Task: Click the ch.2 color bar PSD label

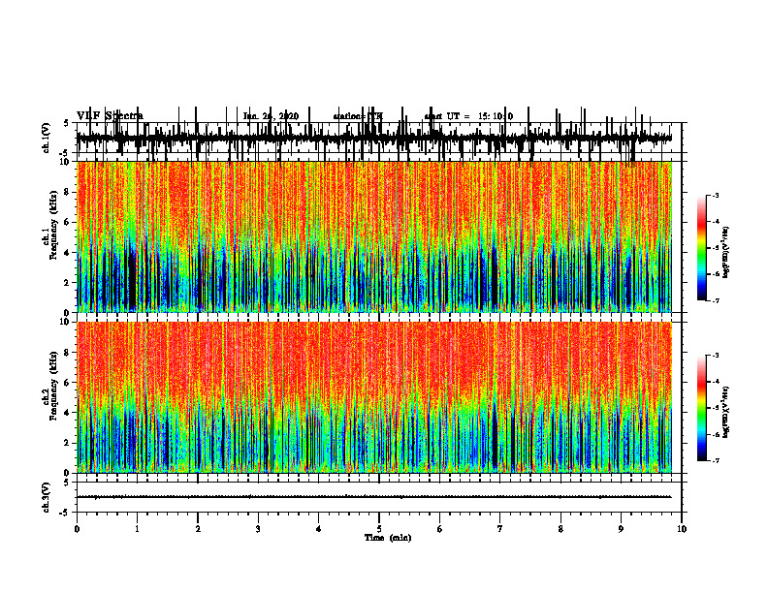Action: (725, 412)
